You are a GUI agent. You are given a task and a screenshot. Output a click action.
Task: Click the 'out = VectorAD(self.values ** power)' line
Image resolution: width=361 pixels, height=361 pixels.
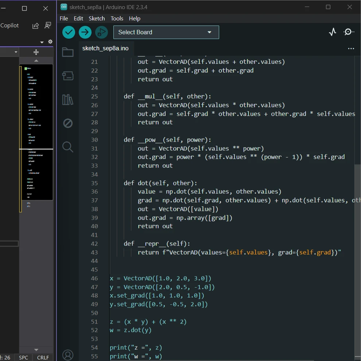click(x=201, y=148)
